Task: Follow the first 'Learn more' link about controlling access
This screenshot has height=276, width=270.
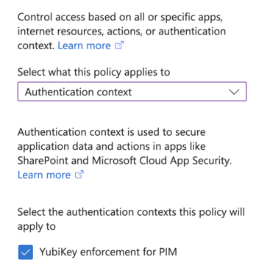Action: [84, 46]
